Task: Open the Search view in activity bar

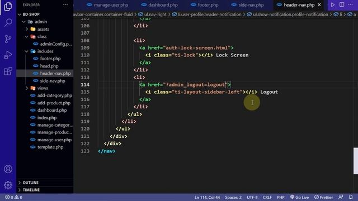Action: [8, 22]
